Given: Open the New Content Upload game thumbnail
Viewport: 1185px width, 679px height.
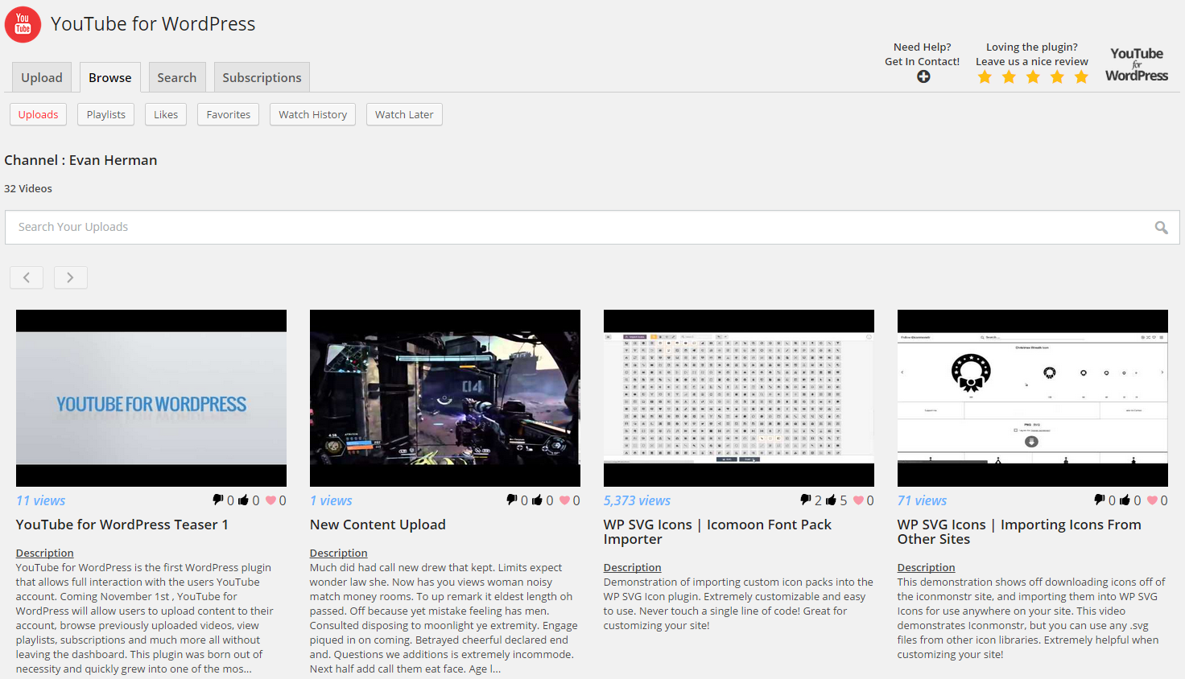Looking at the screenshot, I should 445,398.
